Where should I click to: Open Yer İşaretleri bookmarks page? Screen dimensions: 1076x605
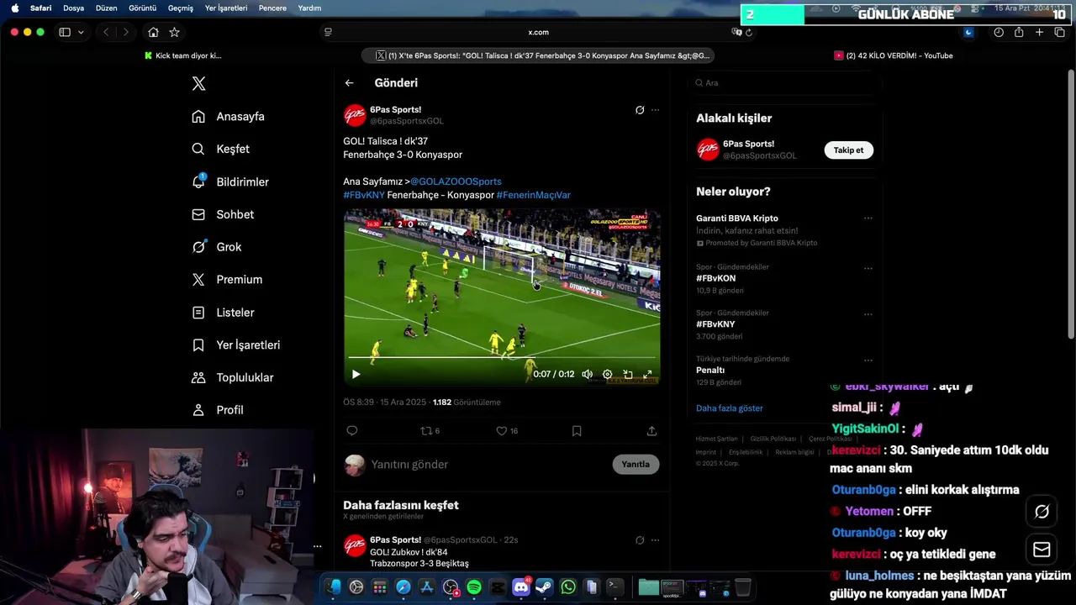[x=235, y=345]
